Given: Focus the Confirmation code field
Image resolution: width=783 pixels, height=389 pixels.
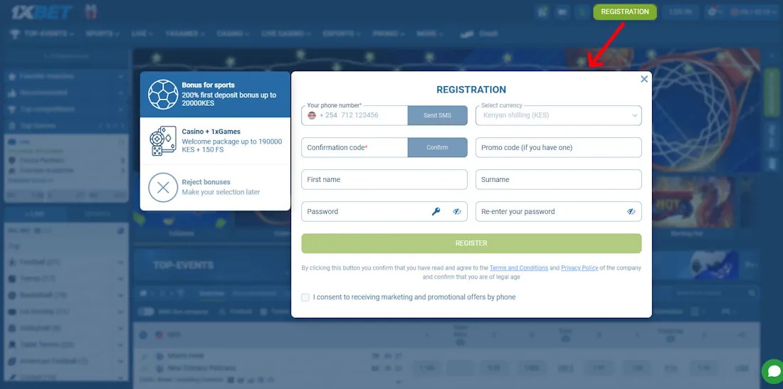Looking at the screenshot, I should point(354,148).
